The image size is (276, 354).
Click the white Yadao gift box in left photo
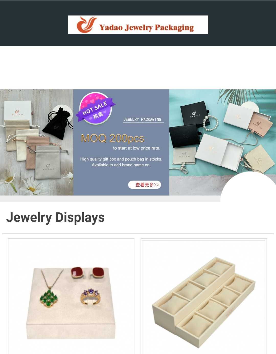18,112
